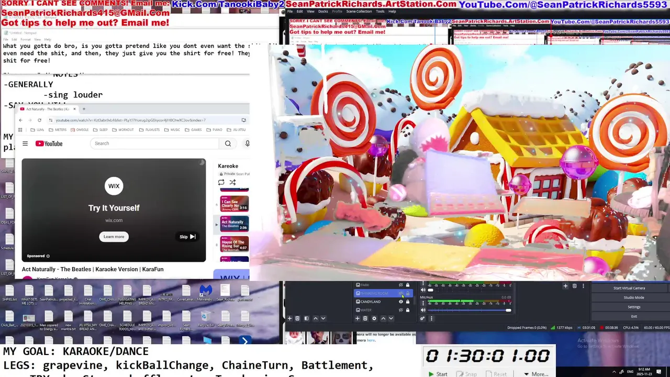This screenshot has width=670, height=377.
Task: Start YouTube voice search with the microphone
Action: pyautogui.click(x=247, y=143)
